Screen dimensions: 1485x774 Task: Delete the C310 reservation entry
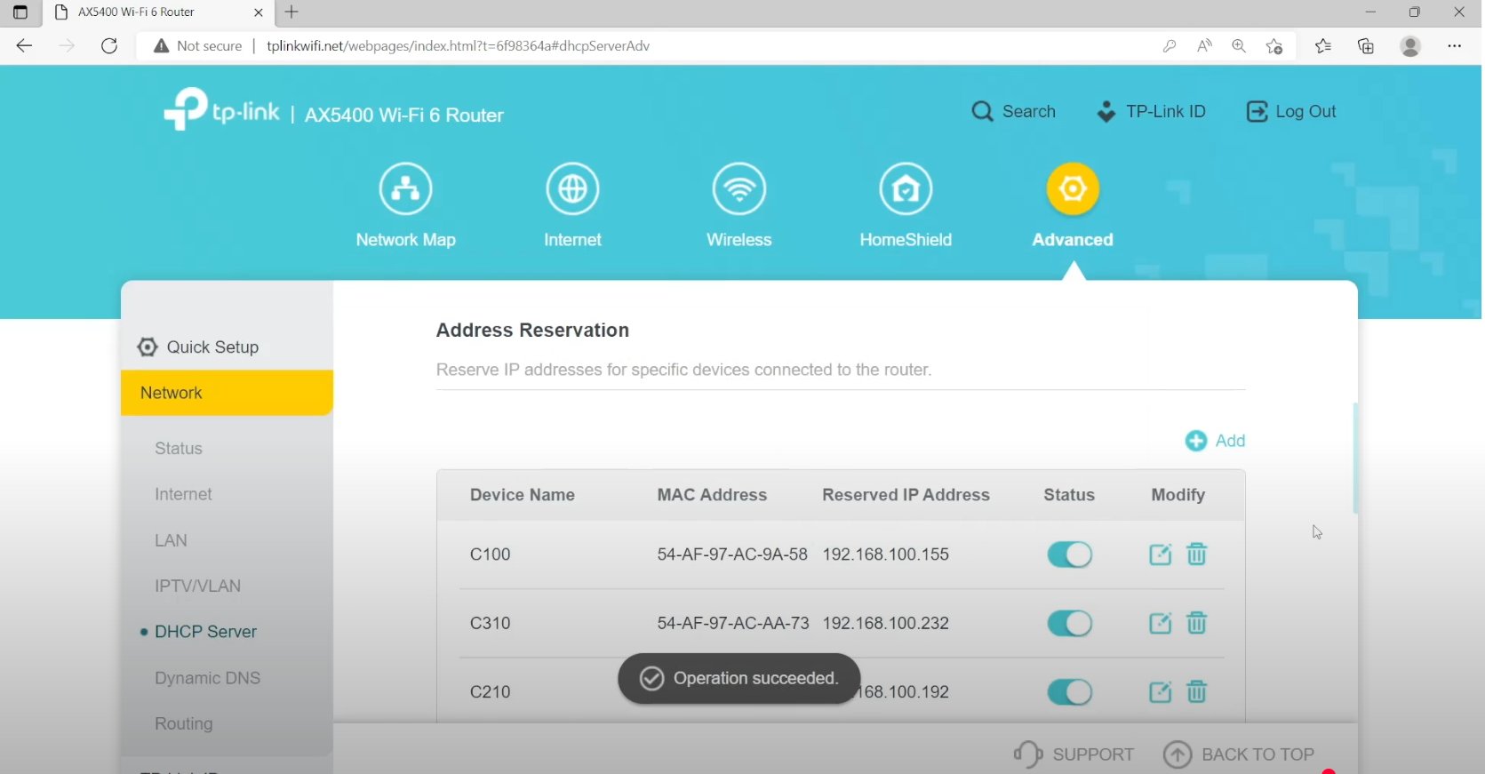pyautogui.click(x=1197, y=623)
